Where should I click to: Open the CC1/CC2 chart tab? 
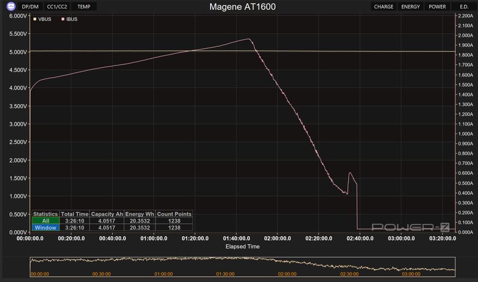[57, 7]
